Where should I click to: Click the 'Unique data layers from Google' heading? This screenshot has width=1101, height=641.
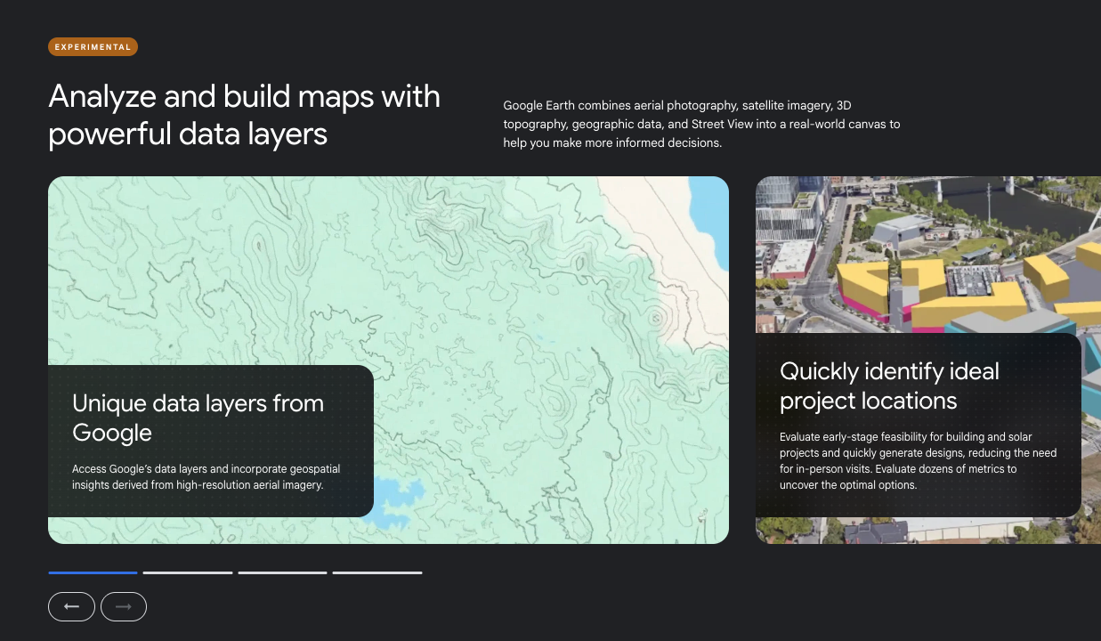(x=198, y=418)
